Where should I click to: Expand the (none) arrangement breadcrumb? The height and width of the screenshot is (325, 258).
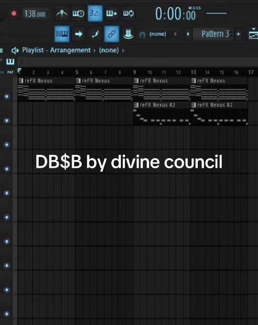pos(109,50)
